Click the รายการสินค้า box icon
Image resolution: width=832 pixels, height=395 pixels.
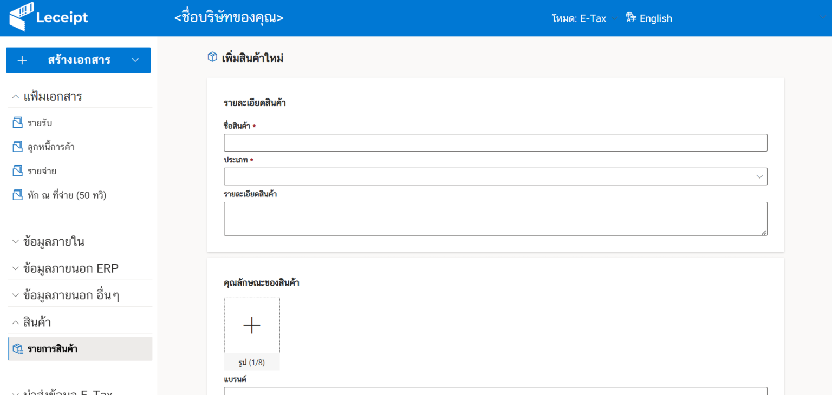18,349
